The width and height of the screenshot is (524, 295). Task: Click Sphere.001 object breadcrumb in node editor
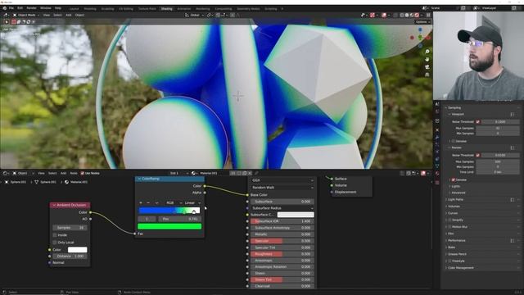click(x=16, y=182)
